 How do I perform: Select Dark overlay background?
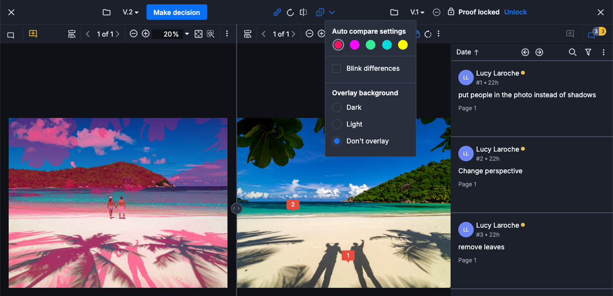coord(336,107)
